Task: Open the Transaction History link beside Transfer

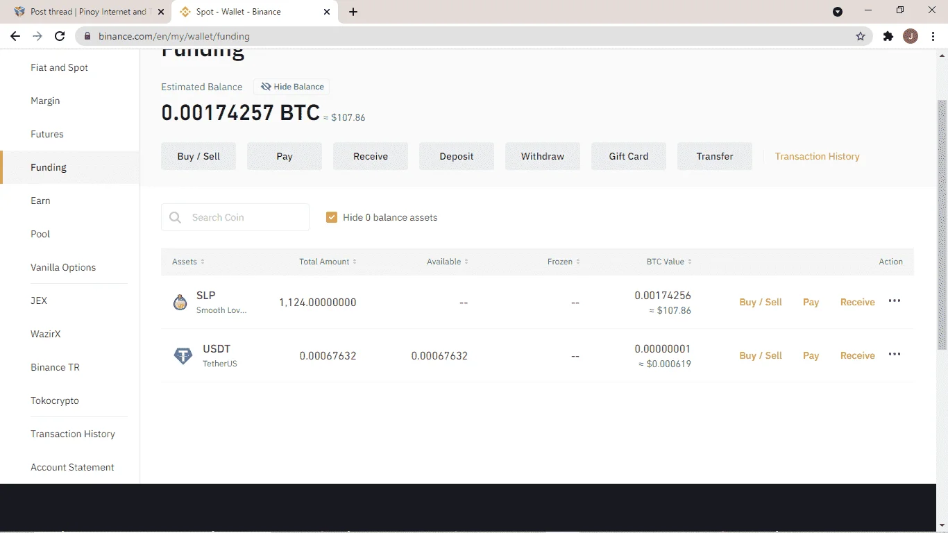Action: pos(818,156)
